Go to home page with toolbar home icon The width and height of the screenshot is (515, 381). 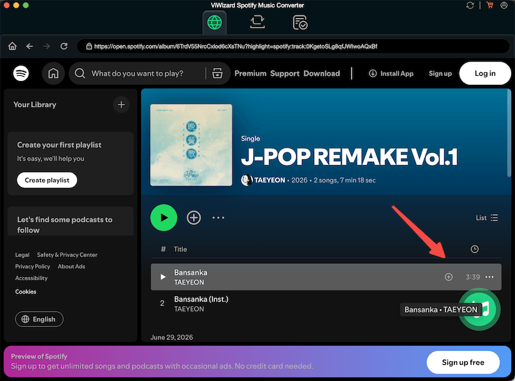[x=12, y=46]
